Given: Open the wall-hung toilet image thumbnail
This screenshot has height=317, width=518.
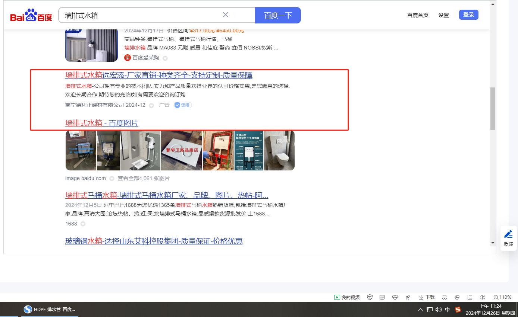Looking at the screenshot, I should pos(279,150).
